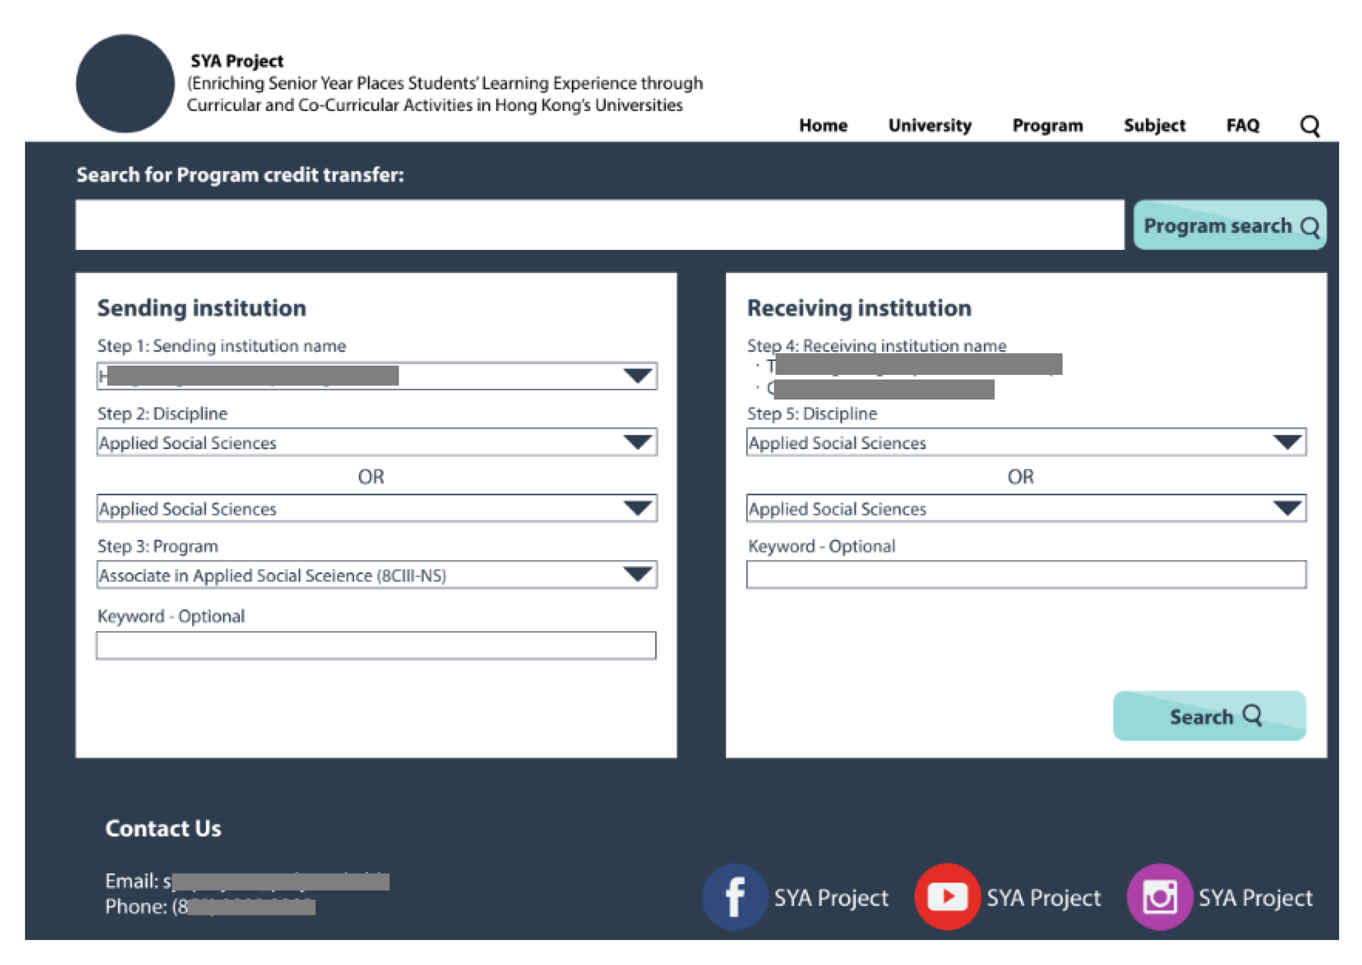This screenshot has height=965, width=1362.
Task: Open the Program menu item
Action: [x=1047, y=125]
